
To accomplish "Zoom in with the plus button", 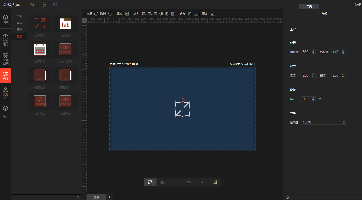I will coord(202,182).
